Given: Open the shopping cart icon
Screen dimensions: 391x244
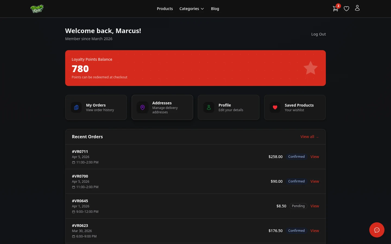Looking at the screenshot, I should [335, 8].
